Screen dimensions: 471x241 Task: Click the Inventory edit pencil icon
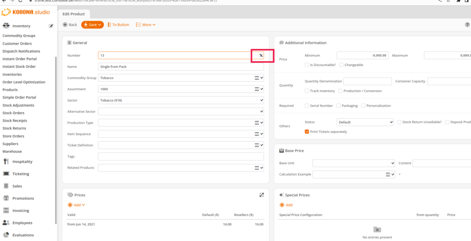click(51, 26)
